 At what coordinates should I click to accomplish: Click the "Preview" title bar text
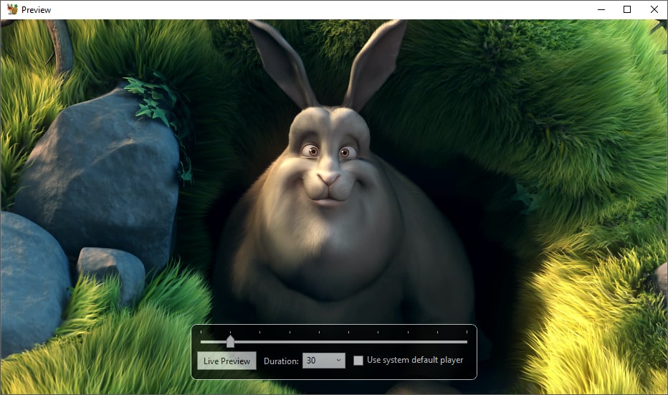pos(36,10)
